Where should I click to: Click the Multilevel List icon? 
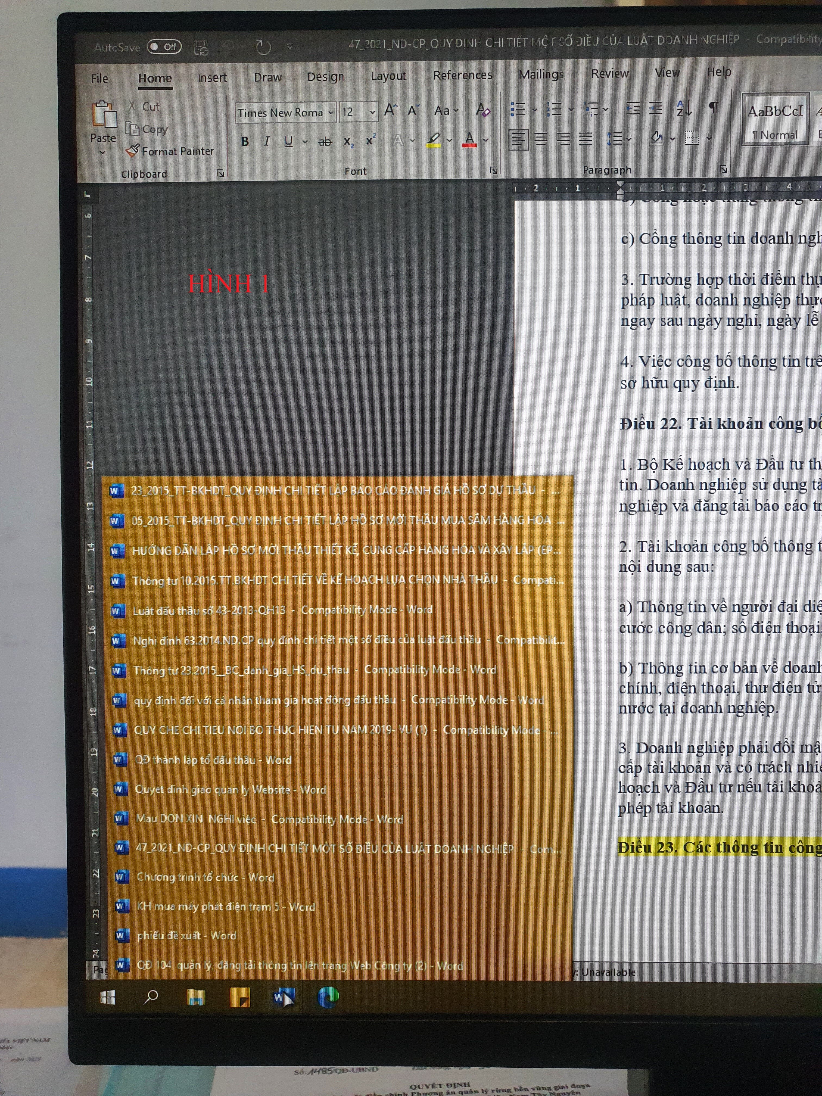point(591,108)
